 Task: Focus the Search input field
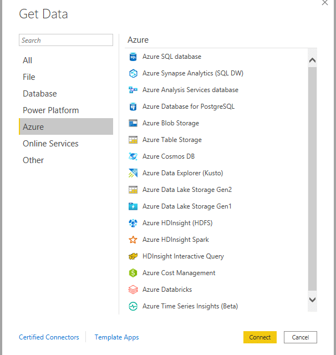click(66, 40)
